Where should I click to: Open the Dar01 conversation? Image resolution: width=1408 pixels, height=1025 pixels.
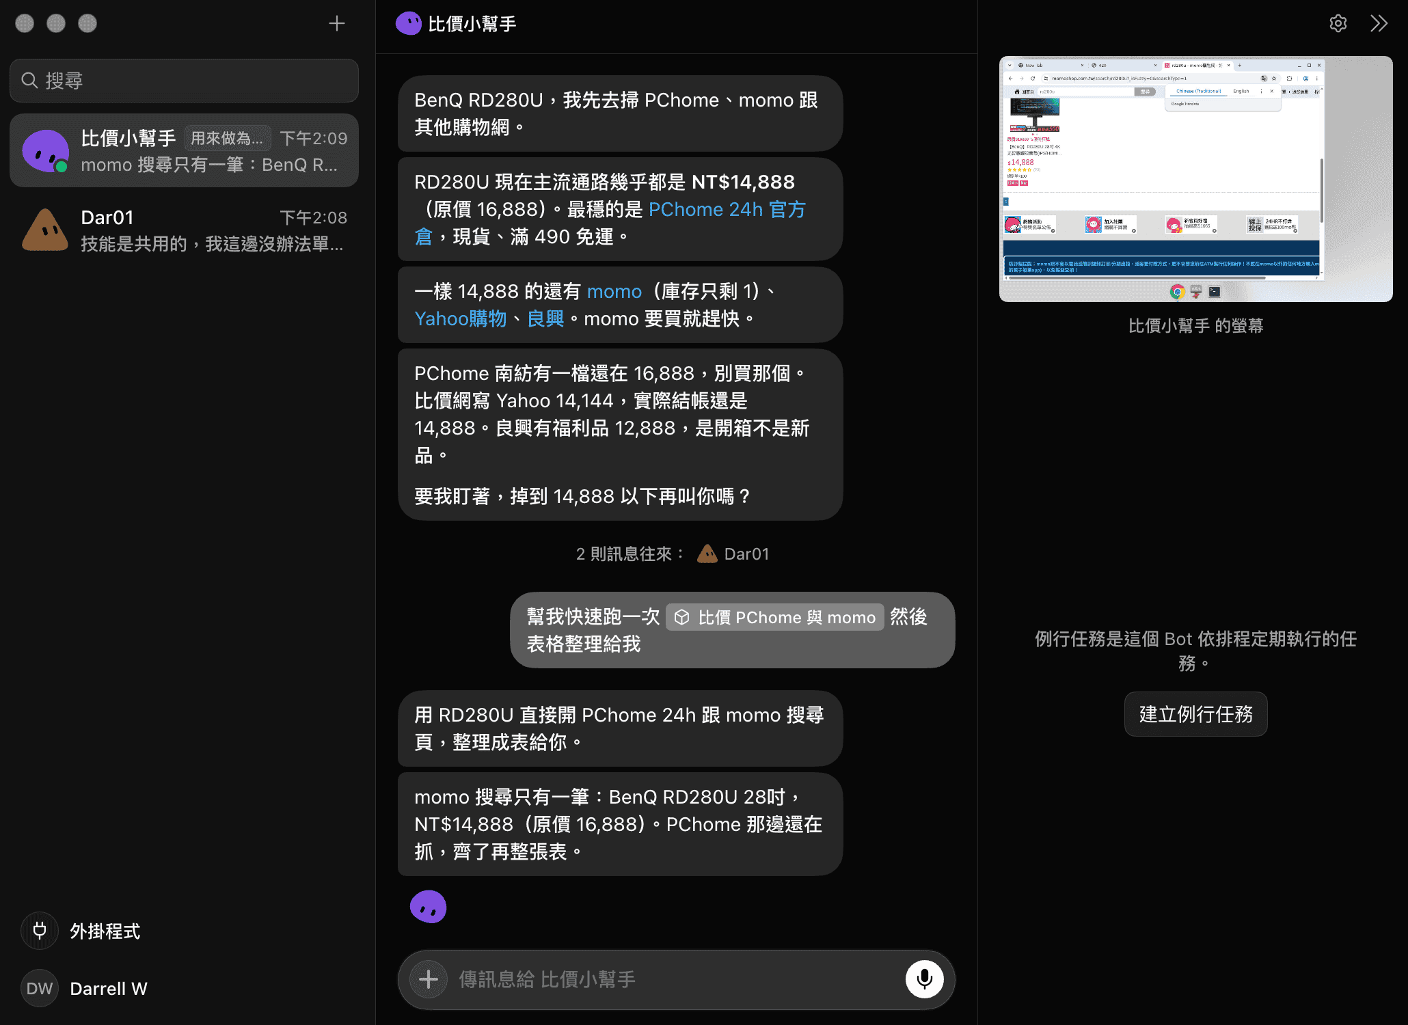pos(184,230)
